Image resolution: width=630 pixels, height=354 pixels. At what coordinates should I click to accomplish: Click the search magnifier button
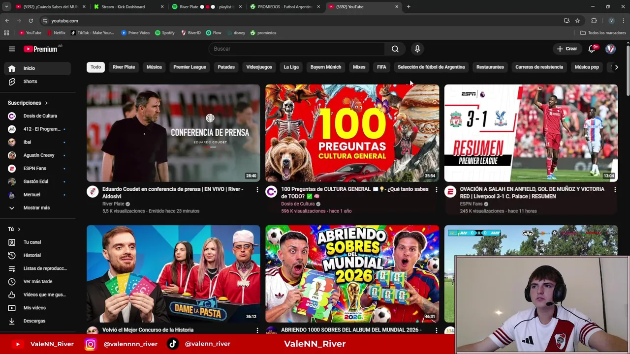click(395, 49)
